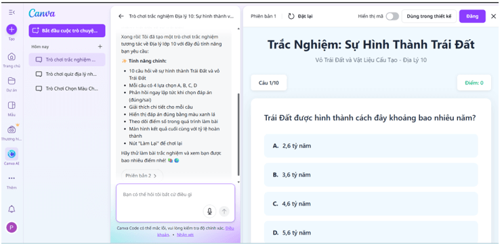Click the chat vertical scrollbar
This screenshot has height=244, width=502.
(238, 134)
